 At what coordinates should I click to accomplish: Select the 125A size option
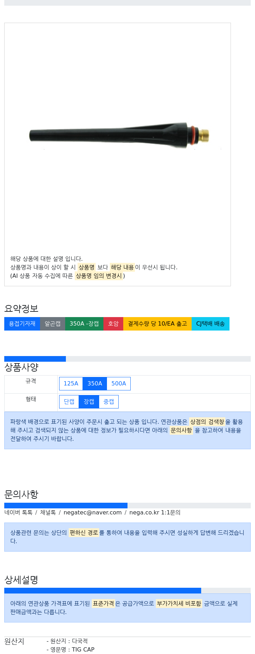tap(71, 384)
